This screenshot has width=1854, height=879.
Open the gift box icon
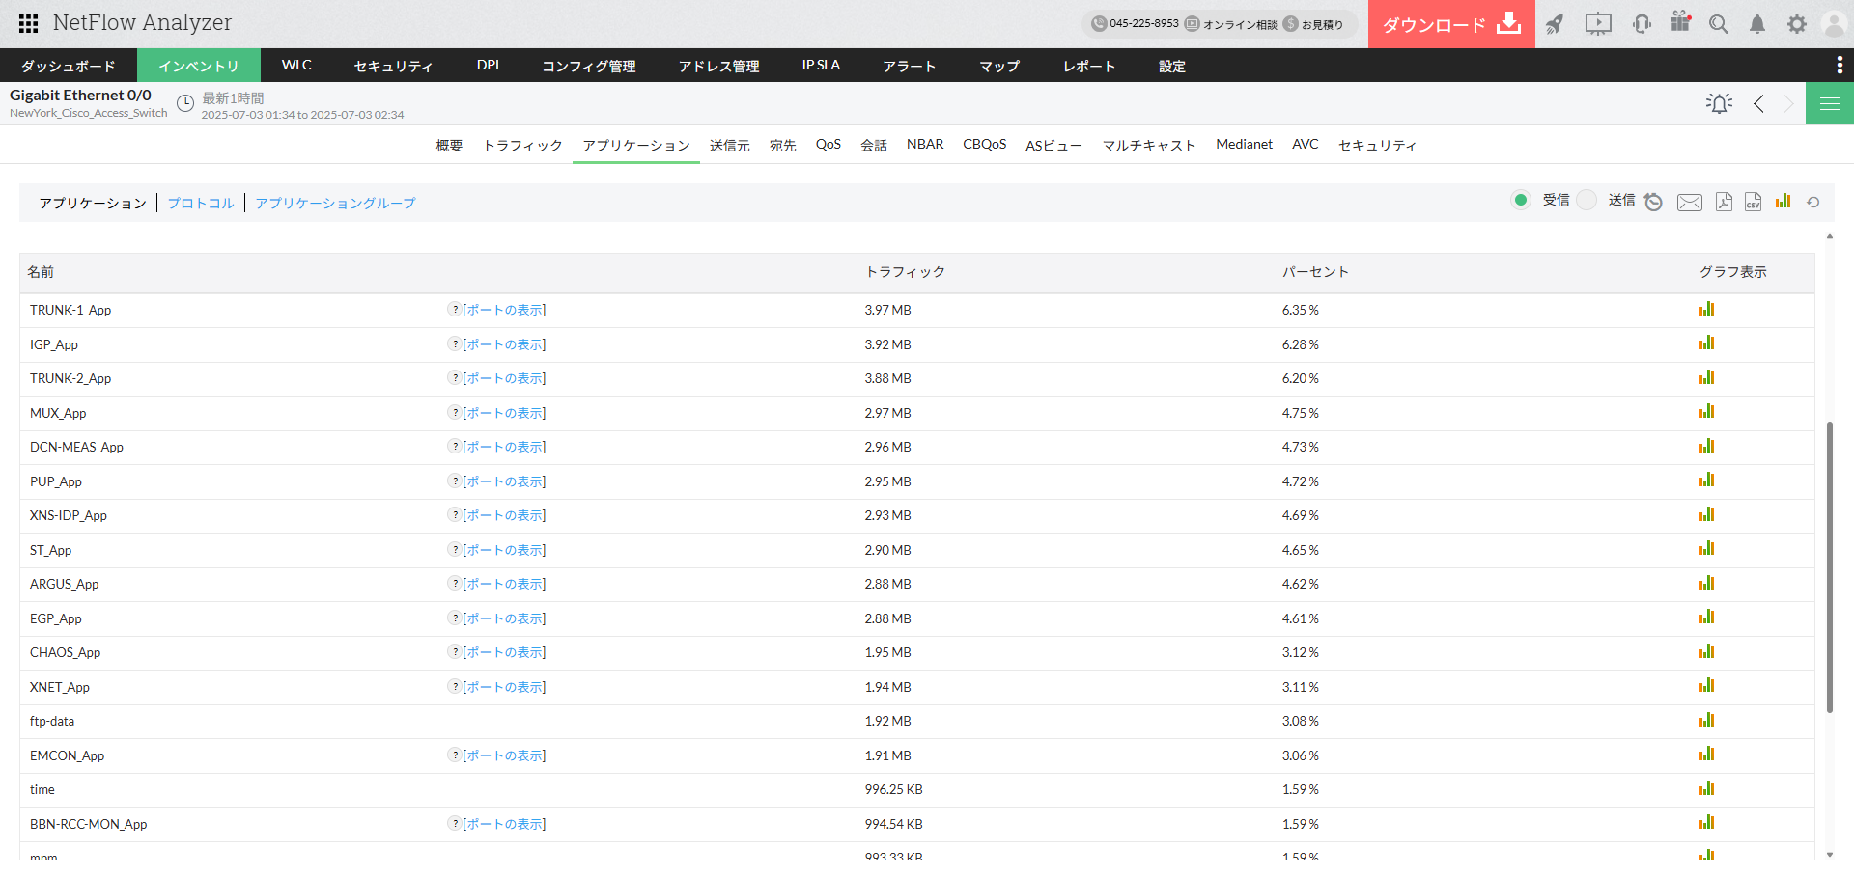(1680, 22)
